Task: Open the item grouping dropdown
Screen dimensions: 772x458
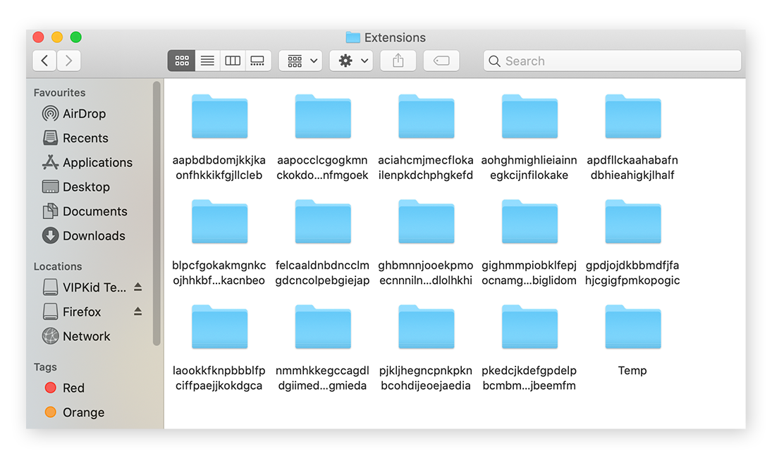Action: click(x=300, y=61)
